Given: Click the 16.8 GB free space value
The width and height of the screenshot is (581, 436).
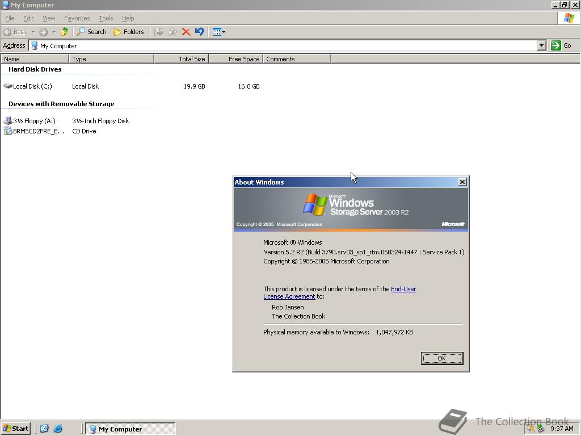Looking at the screenshot, I should (249, 86).
